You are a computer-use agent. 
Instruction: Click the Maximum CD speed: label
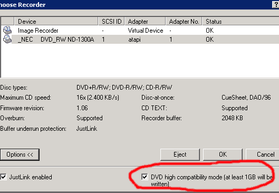coord(25,98)
